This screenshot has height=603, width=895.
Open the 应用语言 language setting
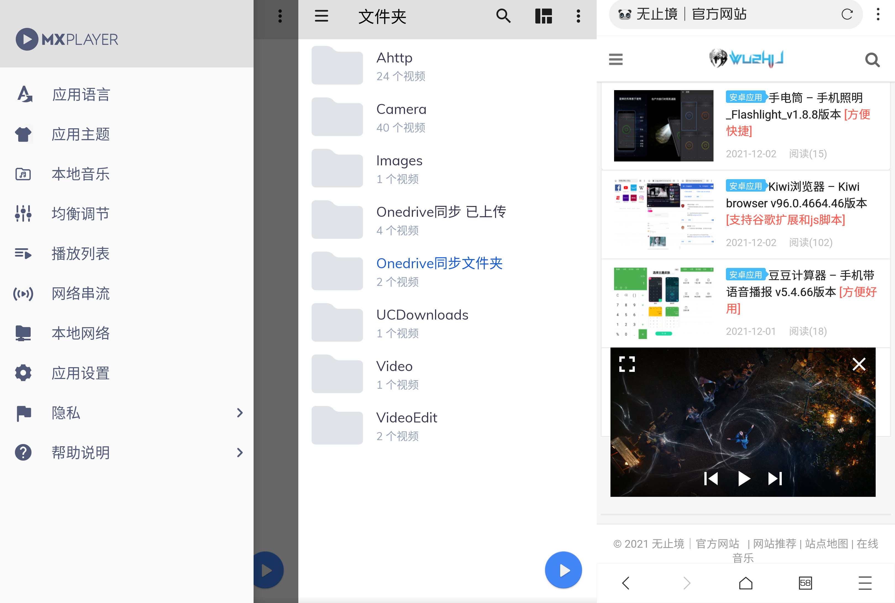(x=127, y=95)
